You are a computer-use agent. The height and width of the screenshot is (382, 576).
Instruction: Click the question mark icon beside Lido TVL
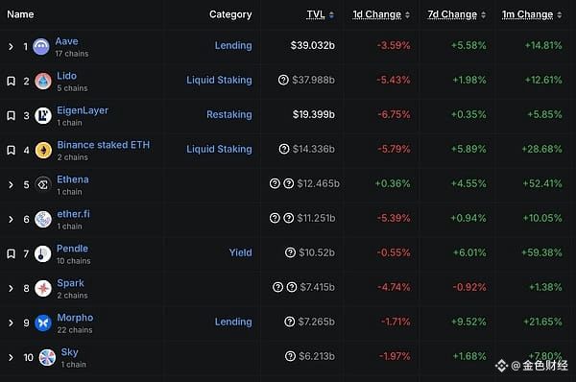pos(283,80)
